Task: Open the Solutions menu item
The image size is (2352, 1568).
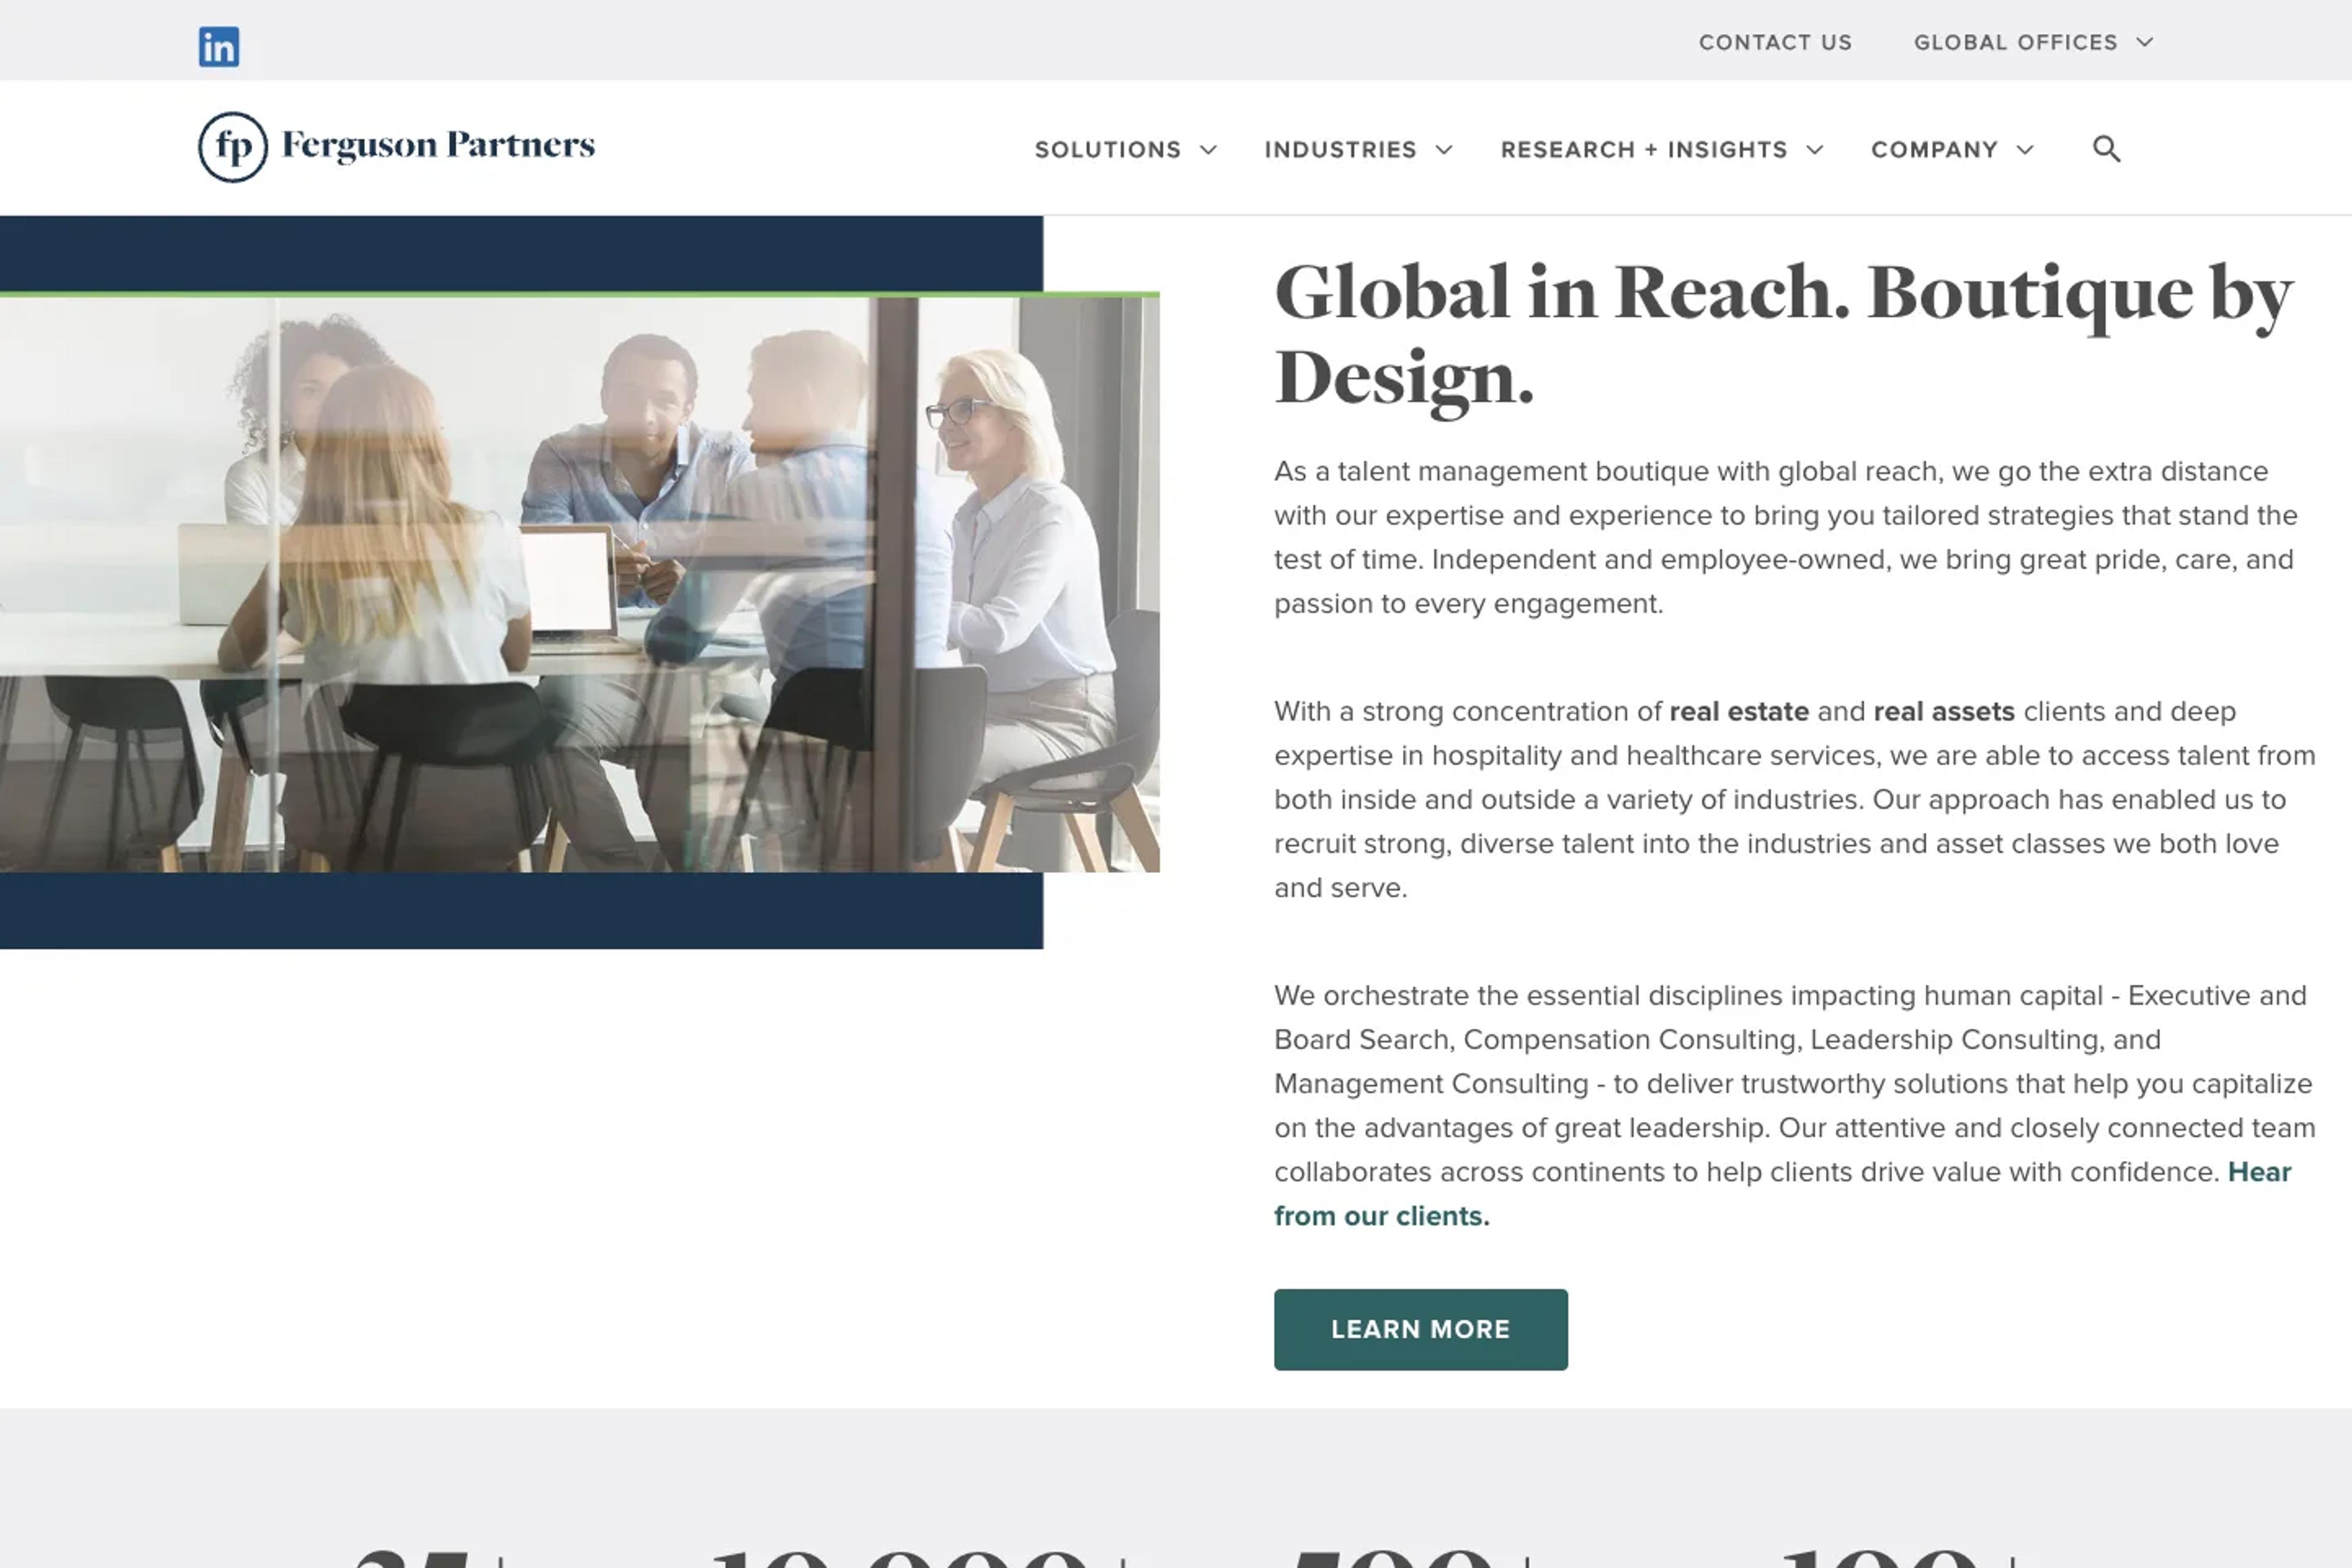Action: click(x=1107, y=150)
